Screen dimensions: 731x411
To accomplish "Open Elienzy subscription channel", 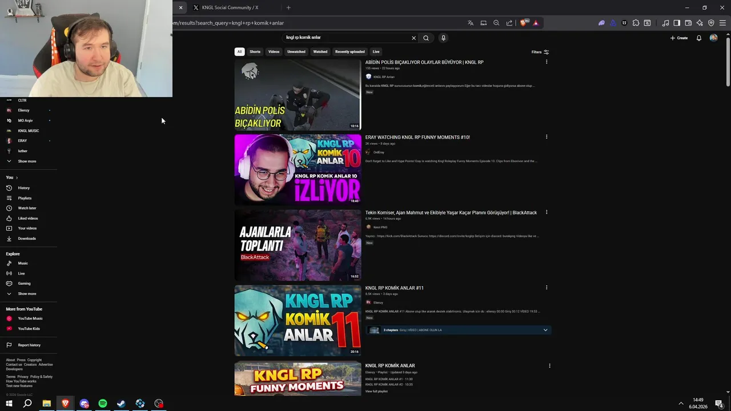I will 23,110.
